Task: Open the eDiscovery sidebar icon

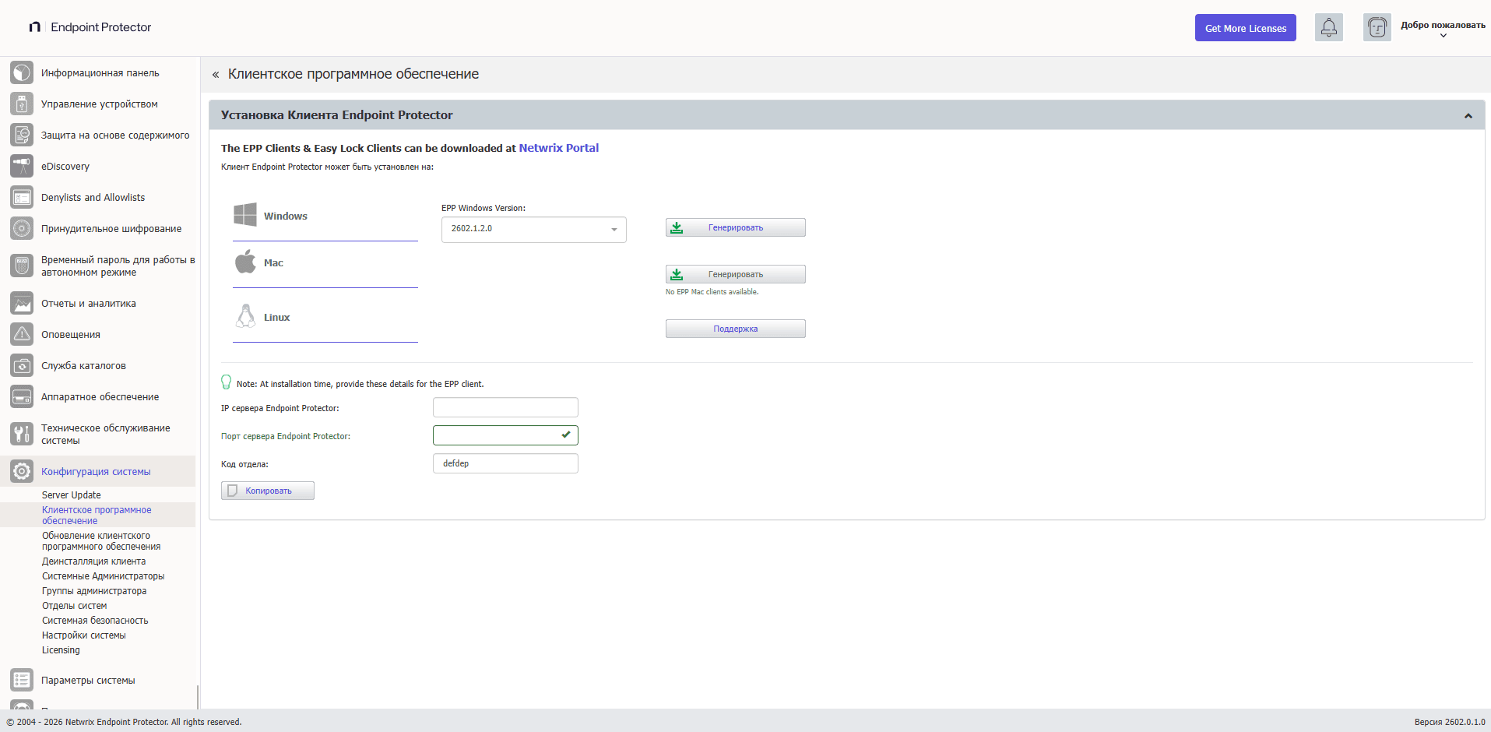Action: [x=22, y=166]
